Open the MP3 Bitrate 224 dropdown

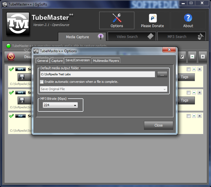pos(60,105)
